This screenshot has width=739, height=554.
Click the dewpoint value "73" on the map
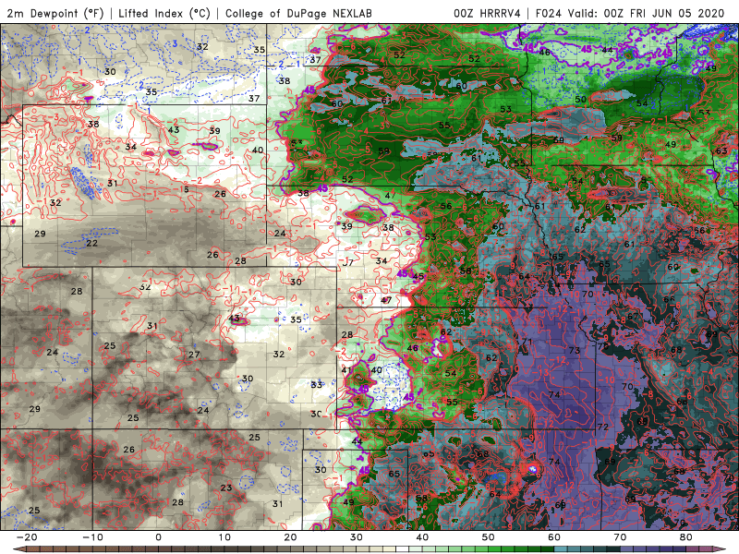pyautogui.click(x=574, y=351)
